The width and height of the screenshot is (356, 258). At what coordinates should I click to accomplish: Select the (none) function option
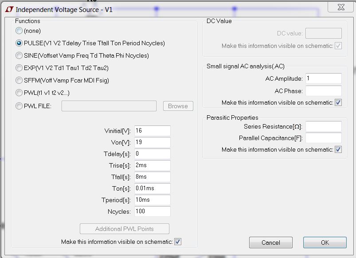19,31
